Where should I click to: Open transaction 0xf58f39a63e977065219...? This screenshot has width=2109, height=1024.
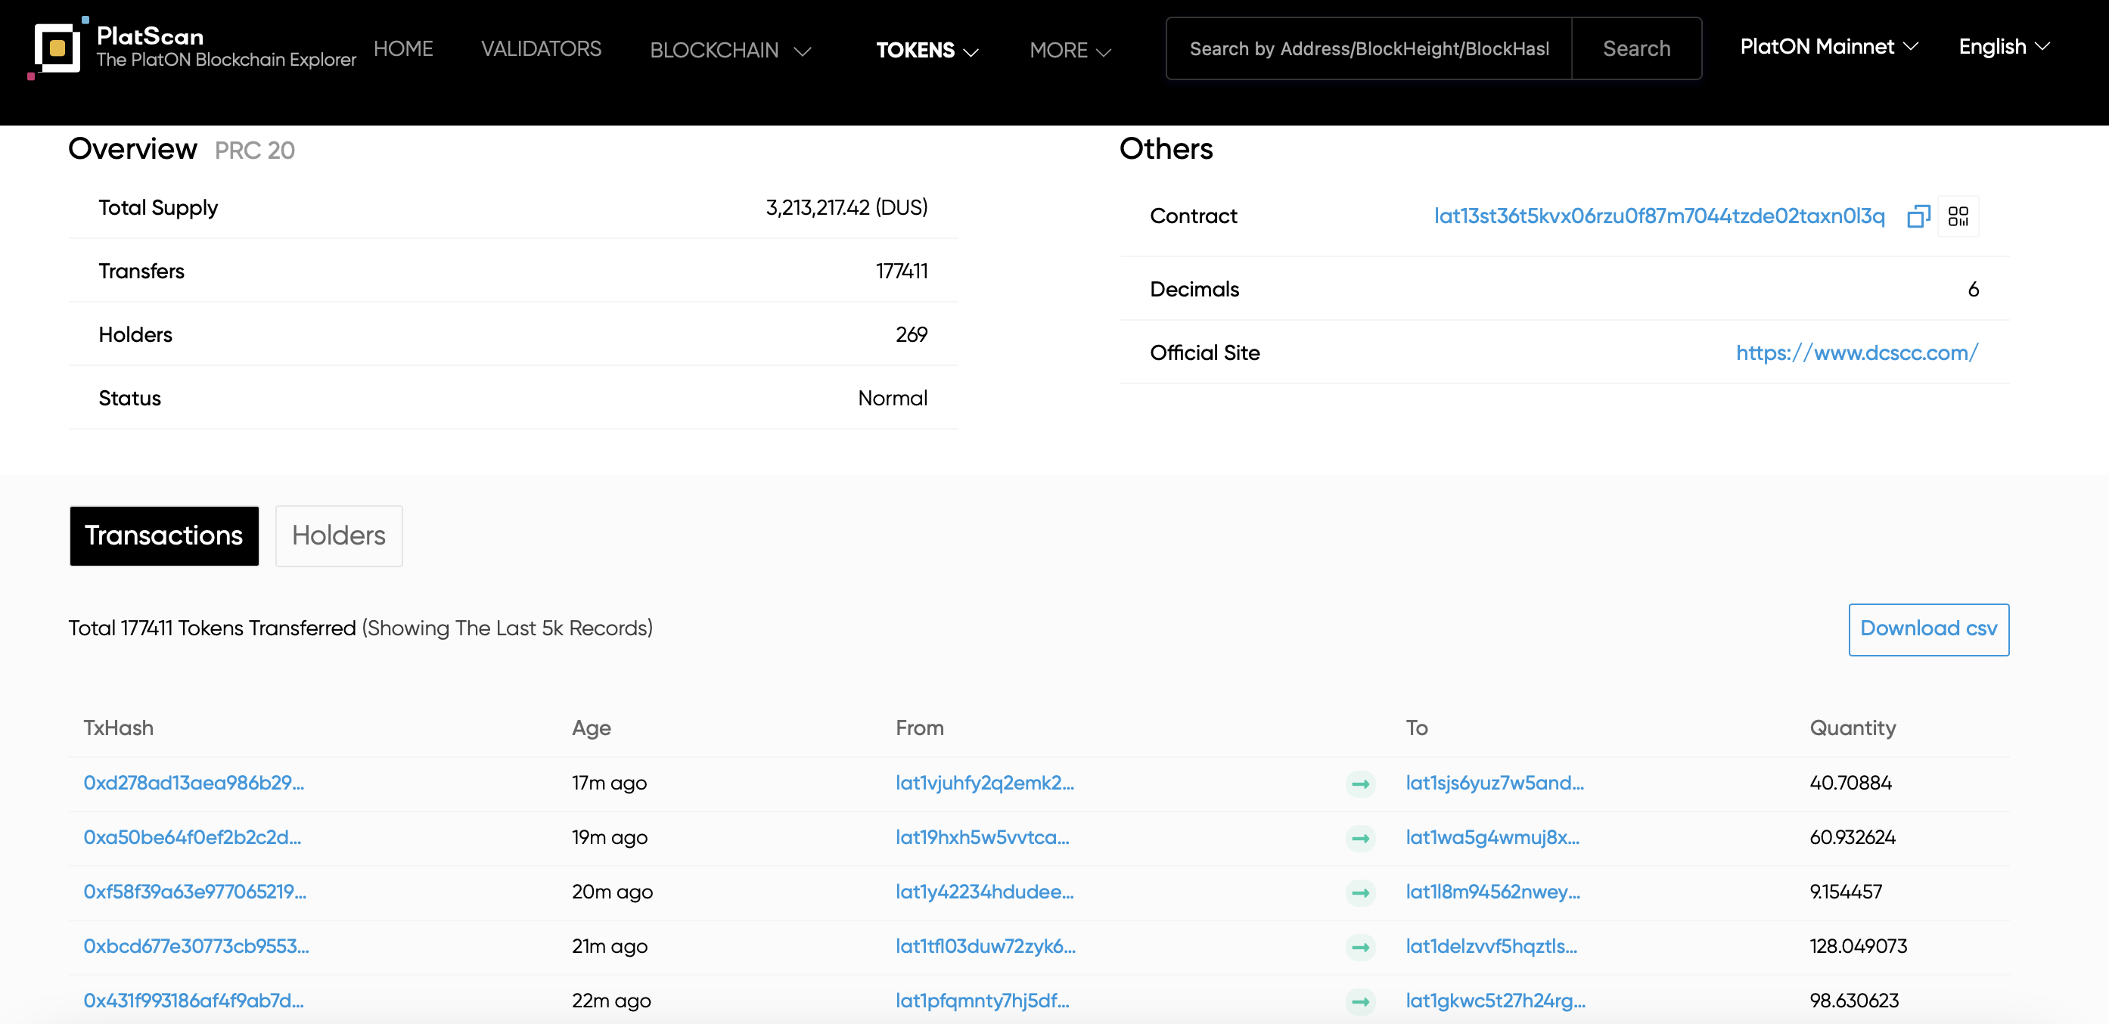(x=195, y=892)
